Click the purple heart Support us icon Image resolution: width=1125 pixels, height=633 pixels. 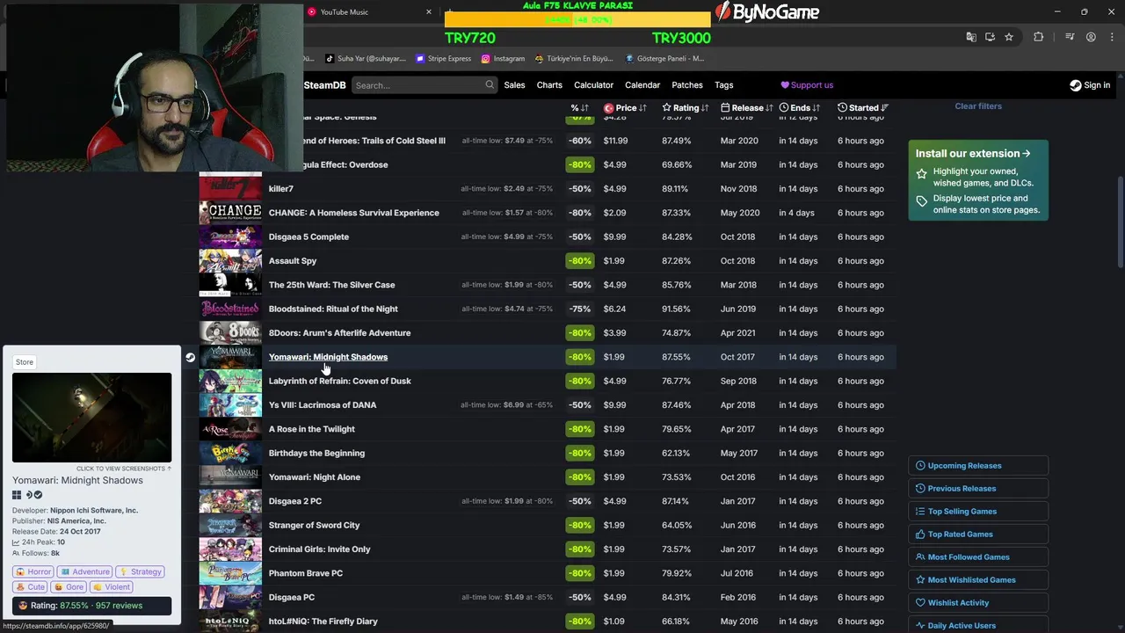[785, 85]
